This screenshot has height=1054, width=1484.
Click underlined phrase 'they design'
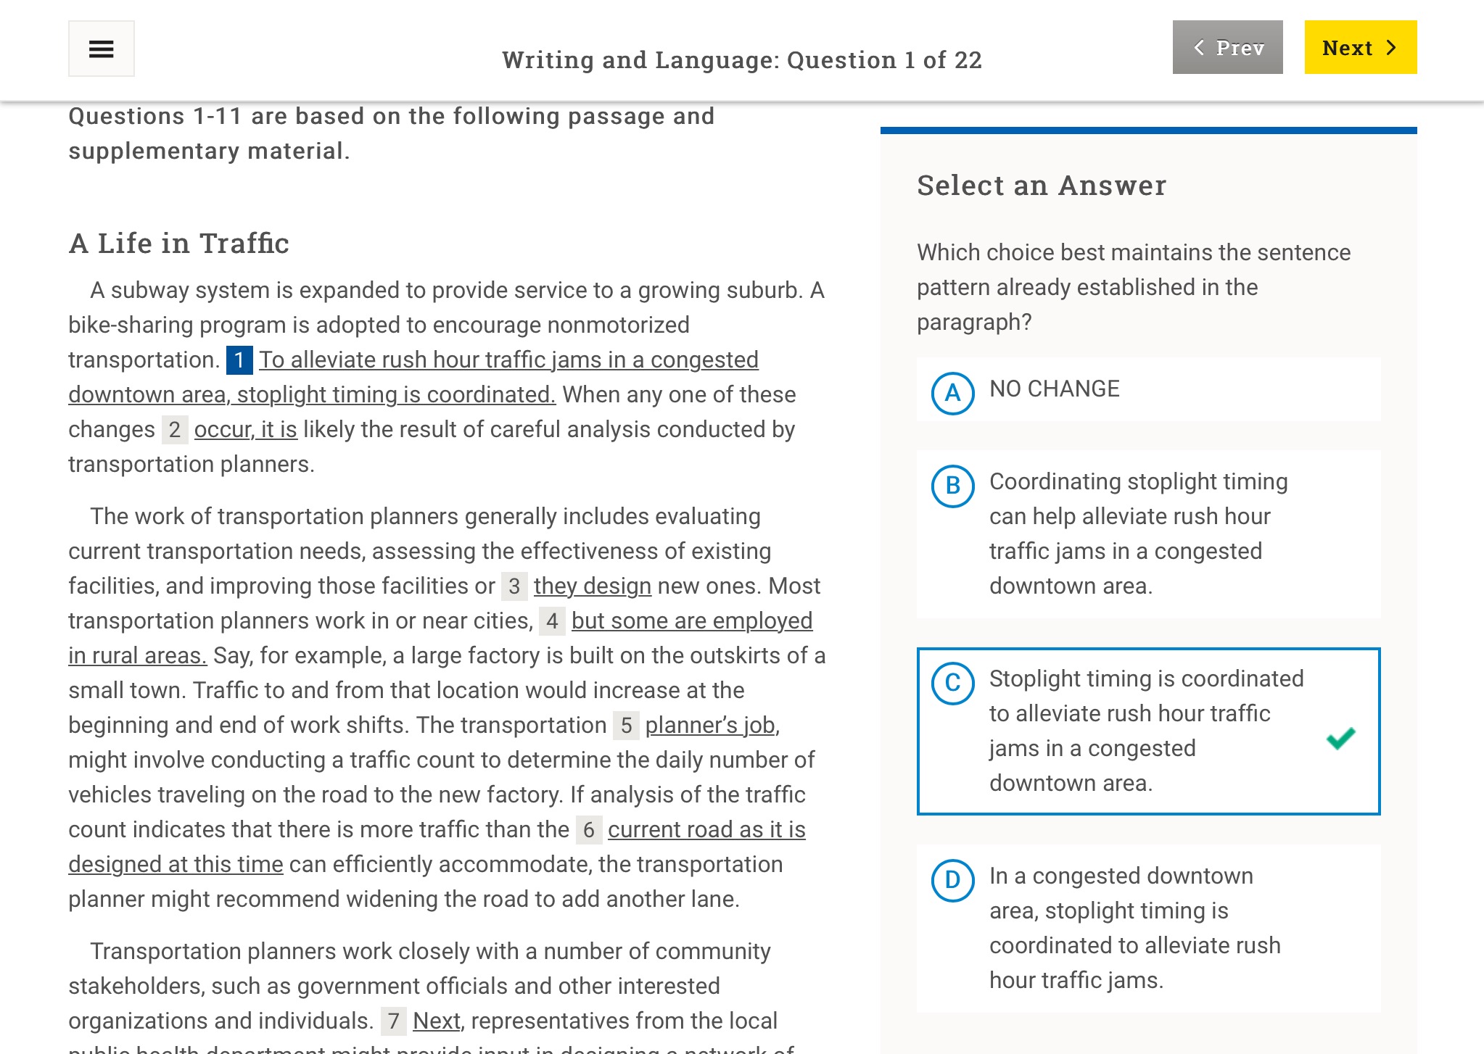click(x=592, y=586)
